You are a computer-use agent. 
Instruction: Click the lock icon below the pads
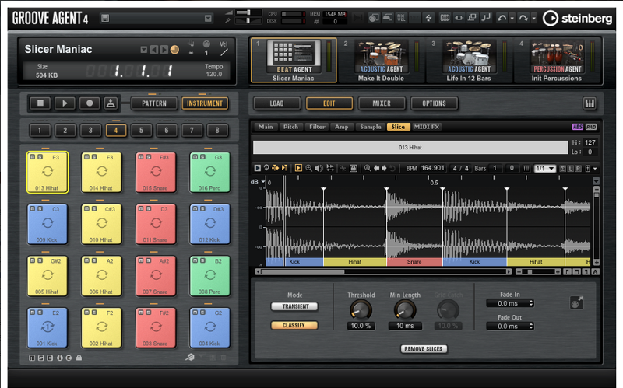click(x=79, y=358)
